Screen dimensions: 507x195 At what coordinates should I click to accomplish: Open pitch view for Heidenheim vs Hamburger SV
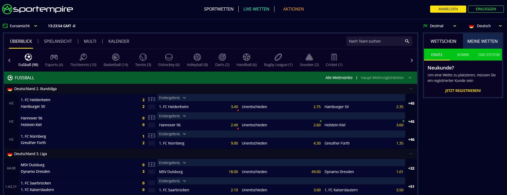(152, 100)
